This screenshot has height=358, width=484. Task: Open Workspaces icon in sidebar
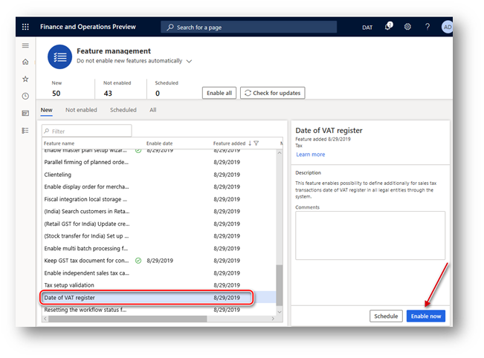pyautogui.click(x=25, y=113)
